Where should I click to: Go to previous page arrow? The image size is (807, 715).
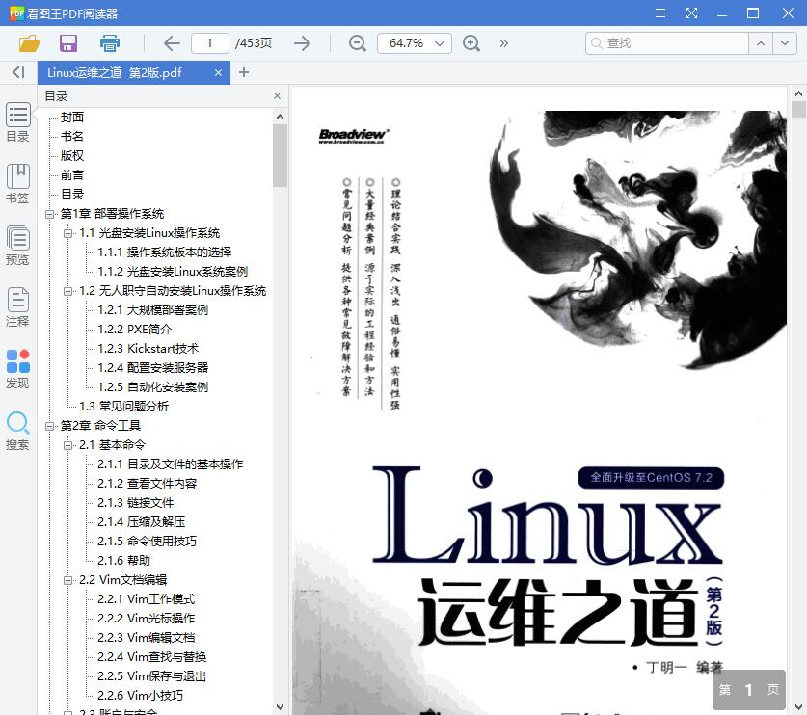tap(172, 43)
